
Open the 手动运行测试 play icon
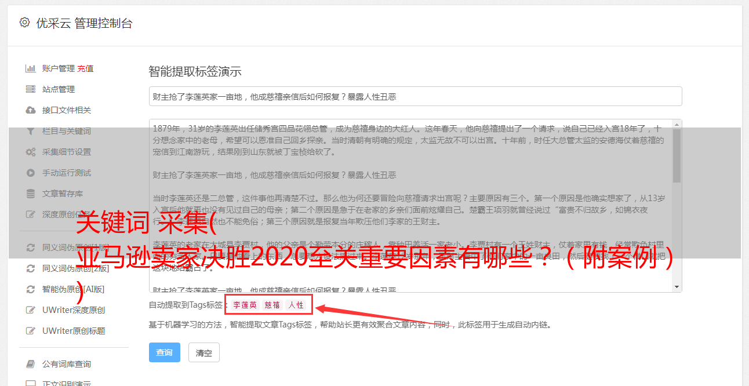pos(31,173)
